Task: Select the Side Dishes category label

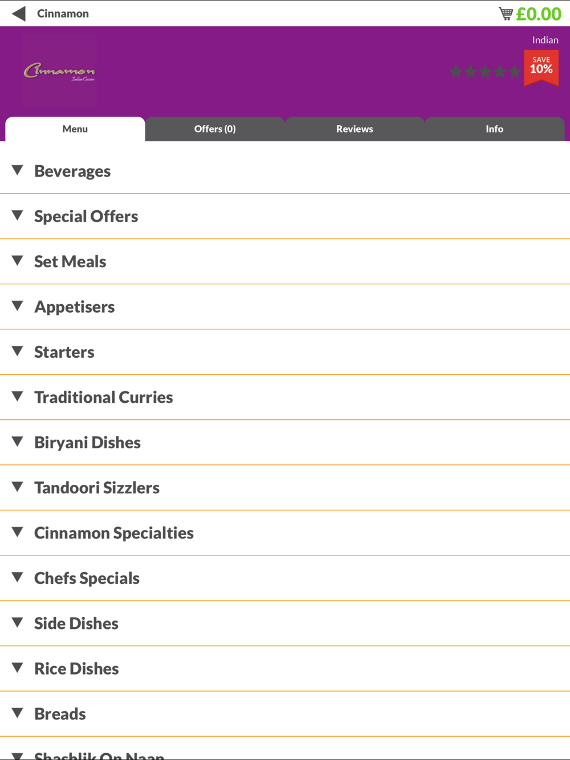Action: [76, 623]
